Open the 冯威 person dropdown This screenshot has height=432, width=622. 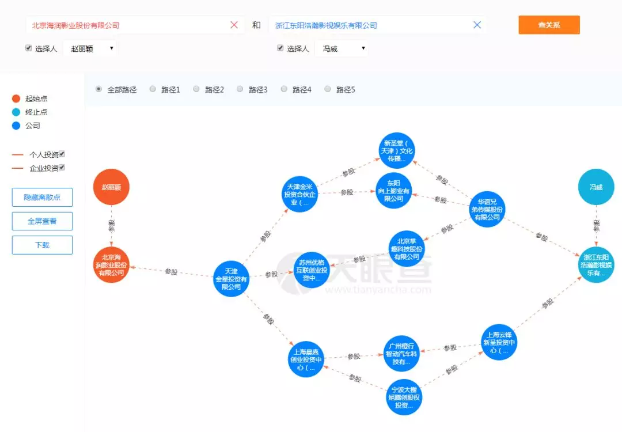click(x=341, y=49)
